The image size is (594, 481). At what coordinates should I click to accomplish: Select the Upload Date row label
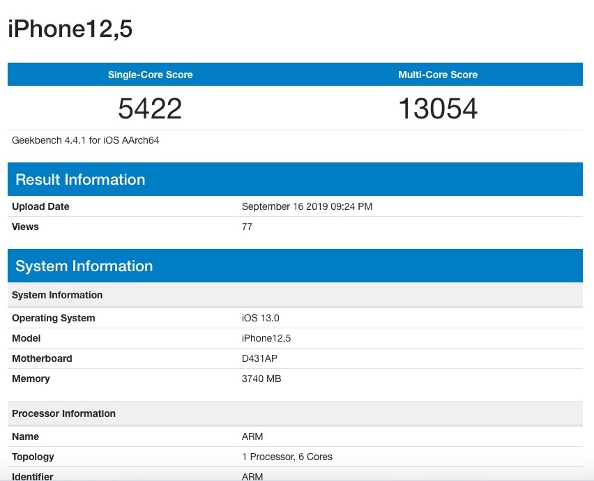point(40,206)
